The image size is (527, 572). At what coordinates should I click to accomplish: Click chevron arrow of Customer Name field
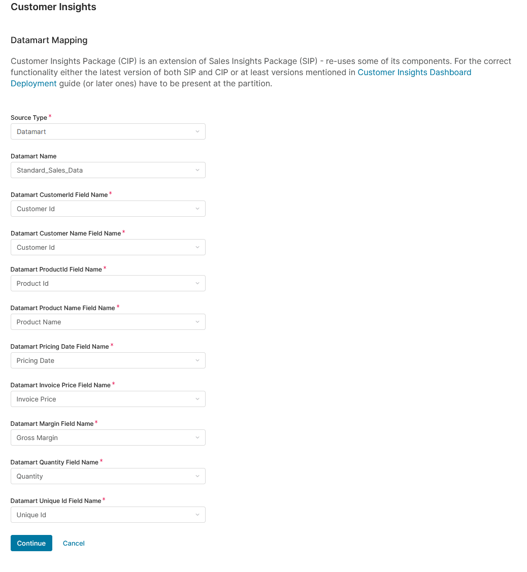point(197,248)
